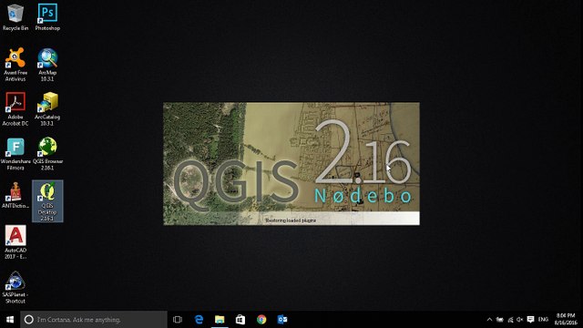The width and height of the screenshot is (583, 328).
Task: Select the Wondershare Filmora shortcut
Action: [15, 154]
